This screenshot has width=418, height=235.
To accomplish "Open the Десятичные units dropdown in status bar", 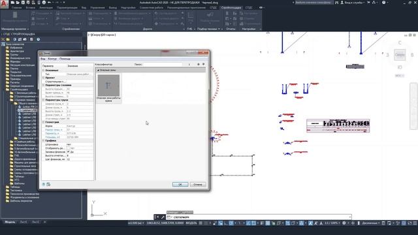I will (x=371, y=223).
